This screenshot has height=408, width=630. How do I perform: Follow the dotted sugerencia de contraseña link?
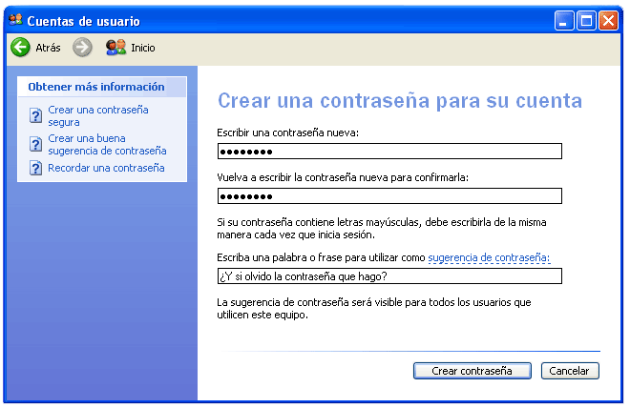(489, 257)
